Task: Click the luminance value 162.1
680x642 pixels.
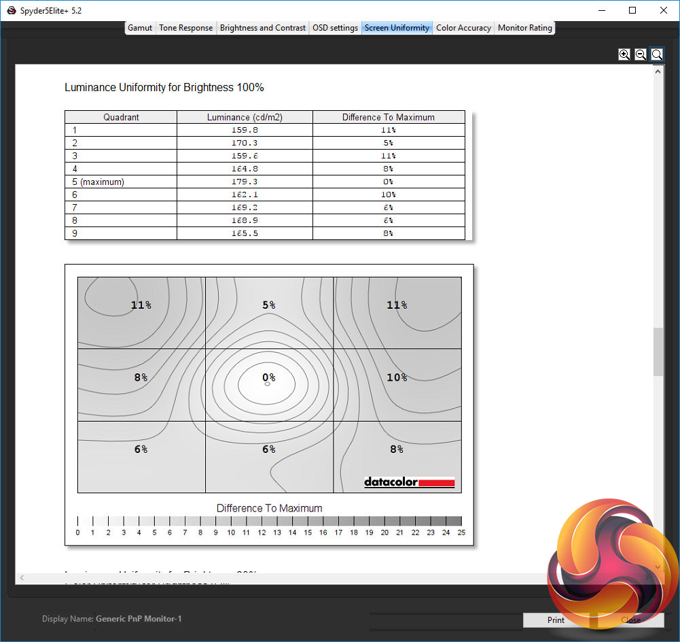Action: point(245,195)
